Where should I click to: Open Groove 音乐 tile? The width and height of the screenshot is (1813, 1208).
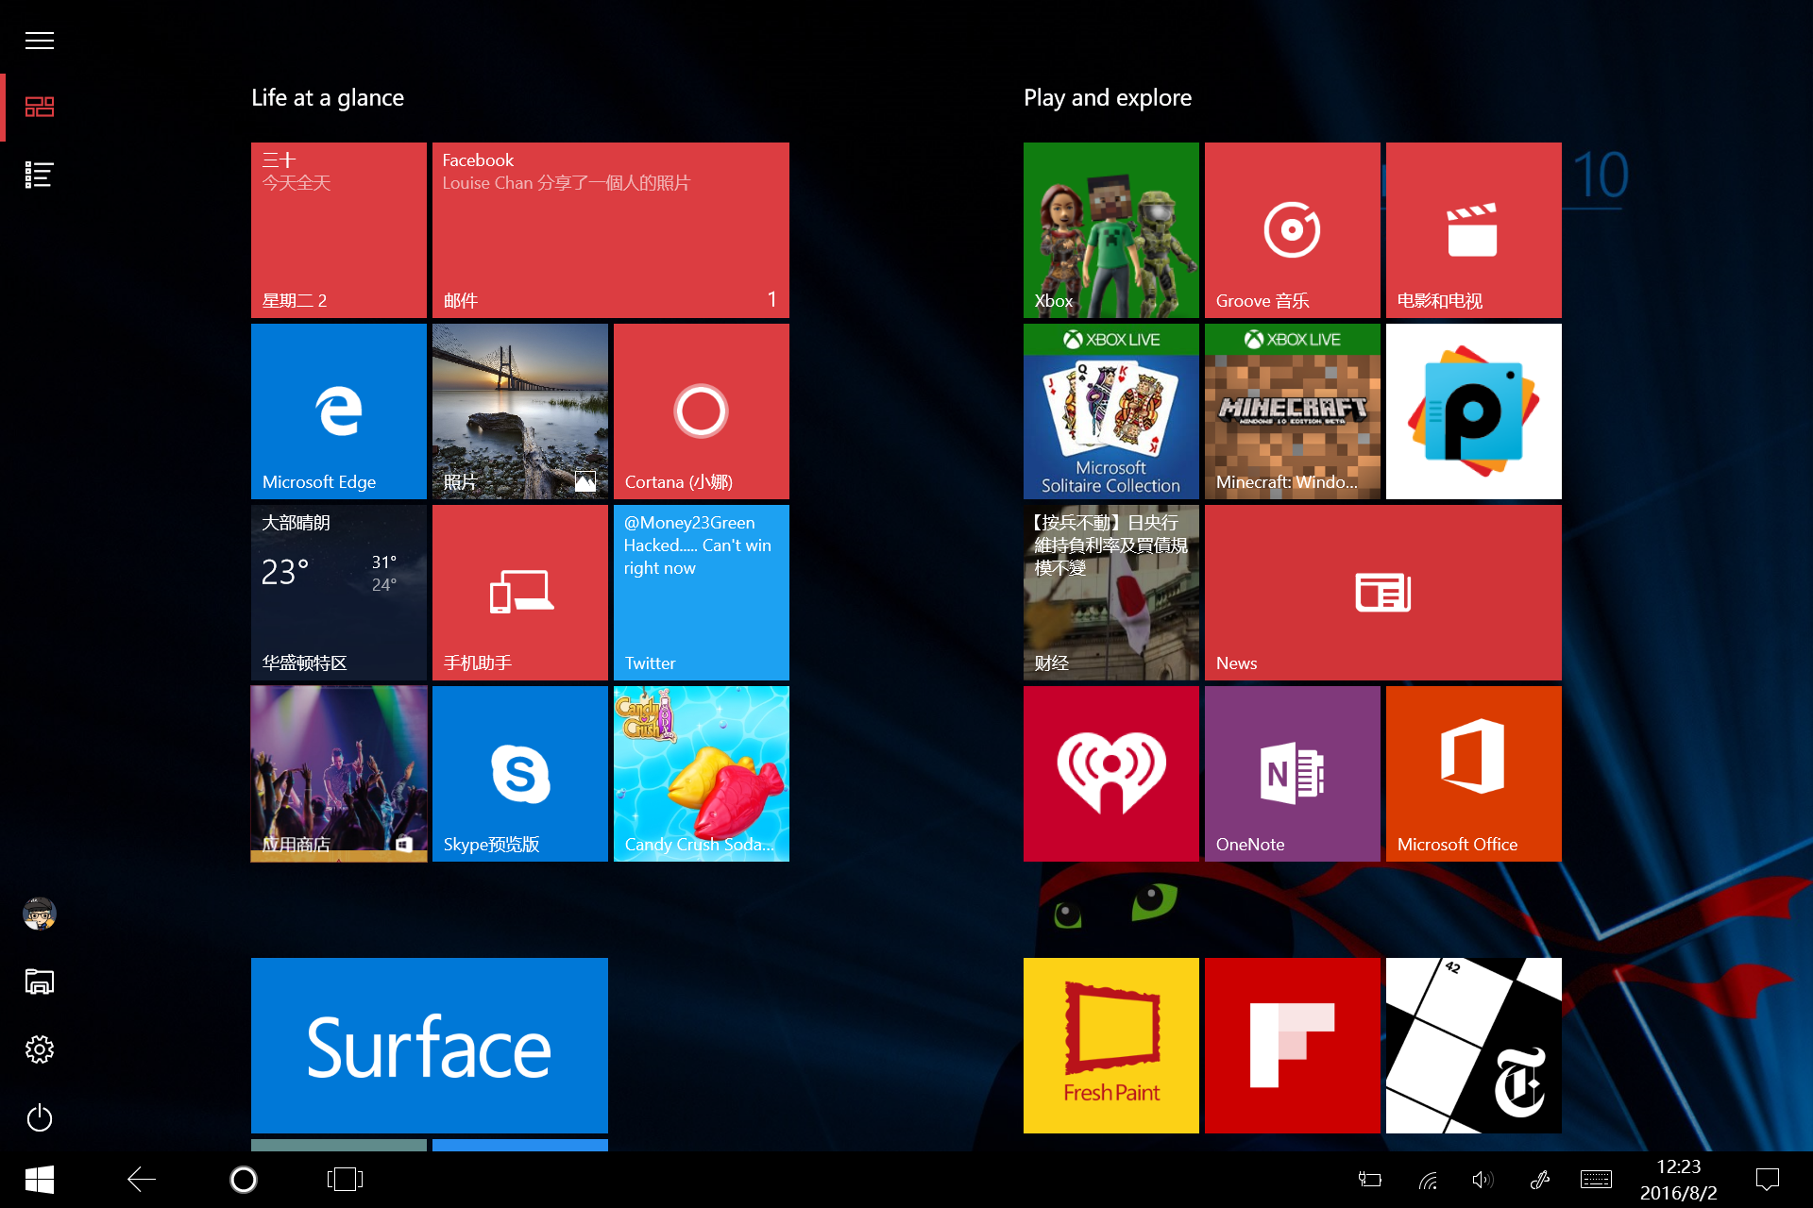[1292, 230]
